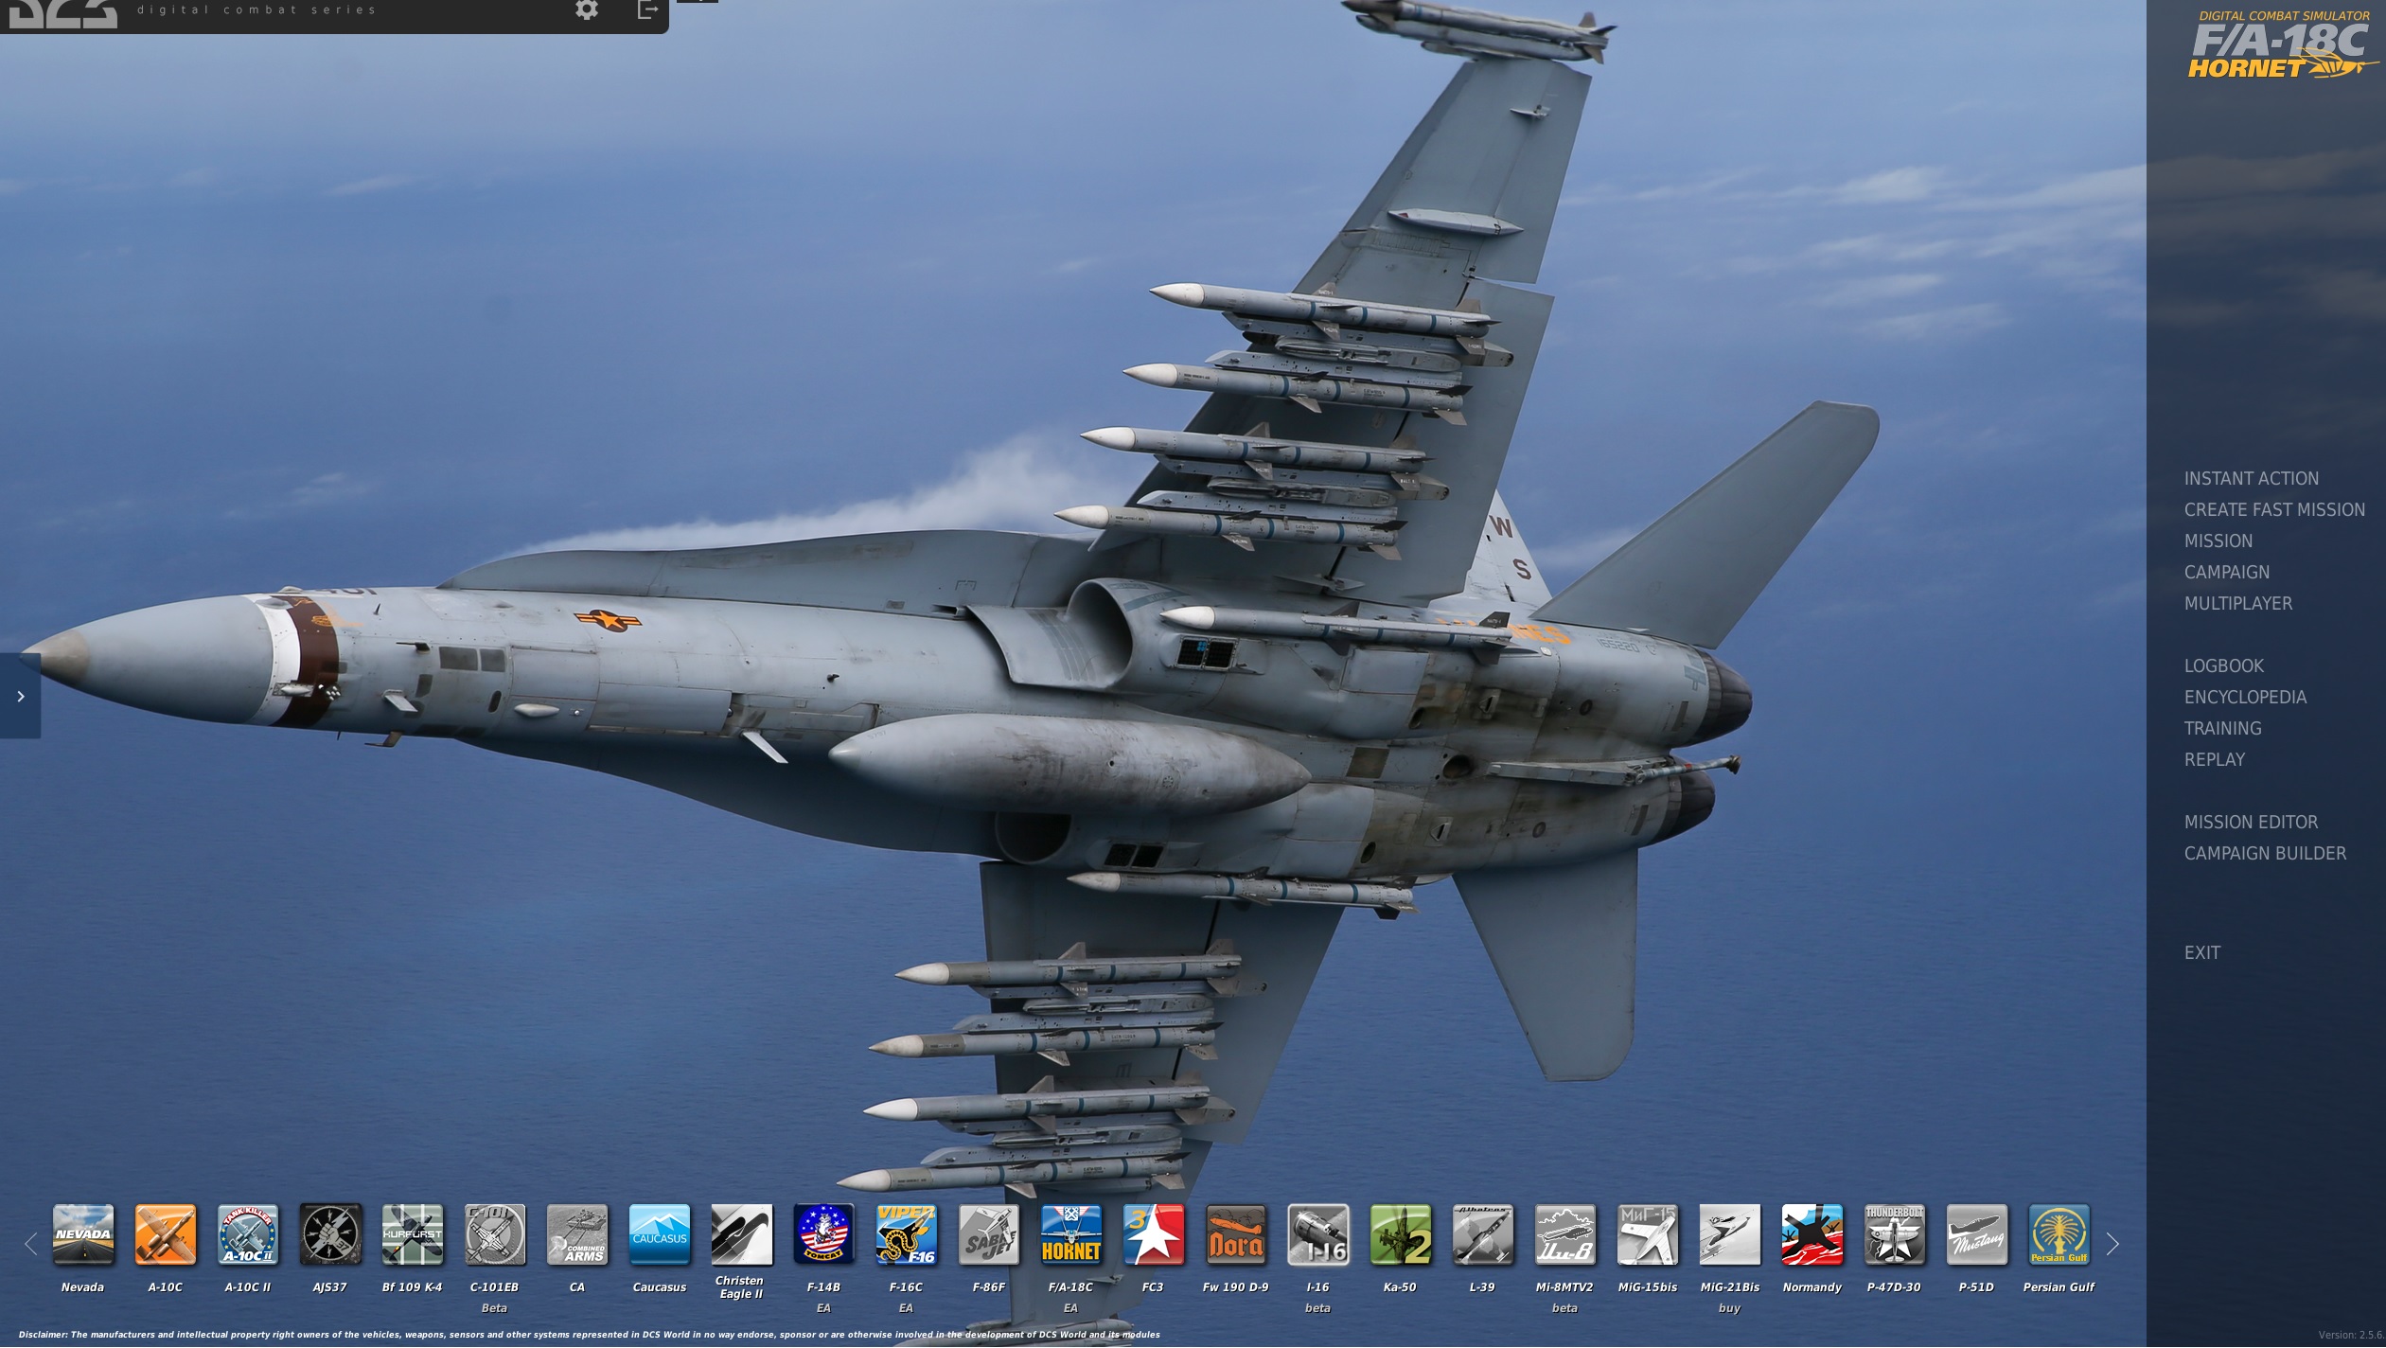Select the F-16C Viper module icon

906,1234
